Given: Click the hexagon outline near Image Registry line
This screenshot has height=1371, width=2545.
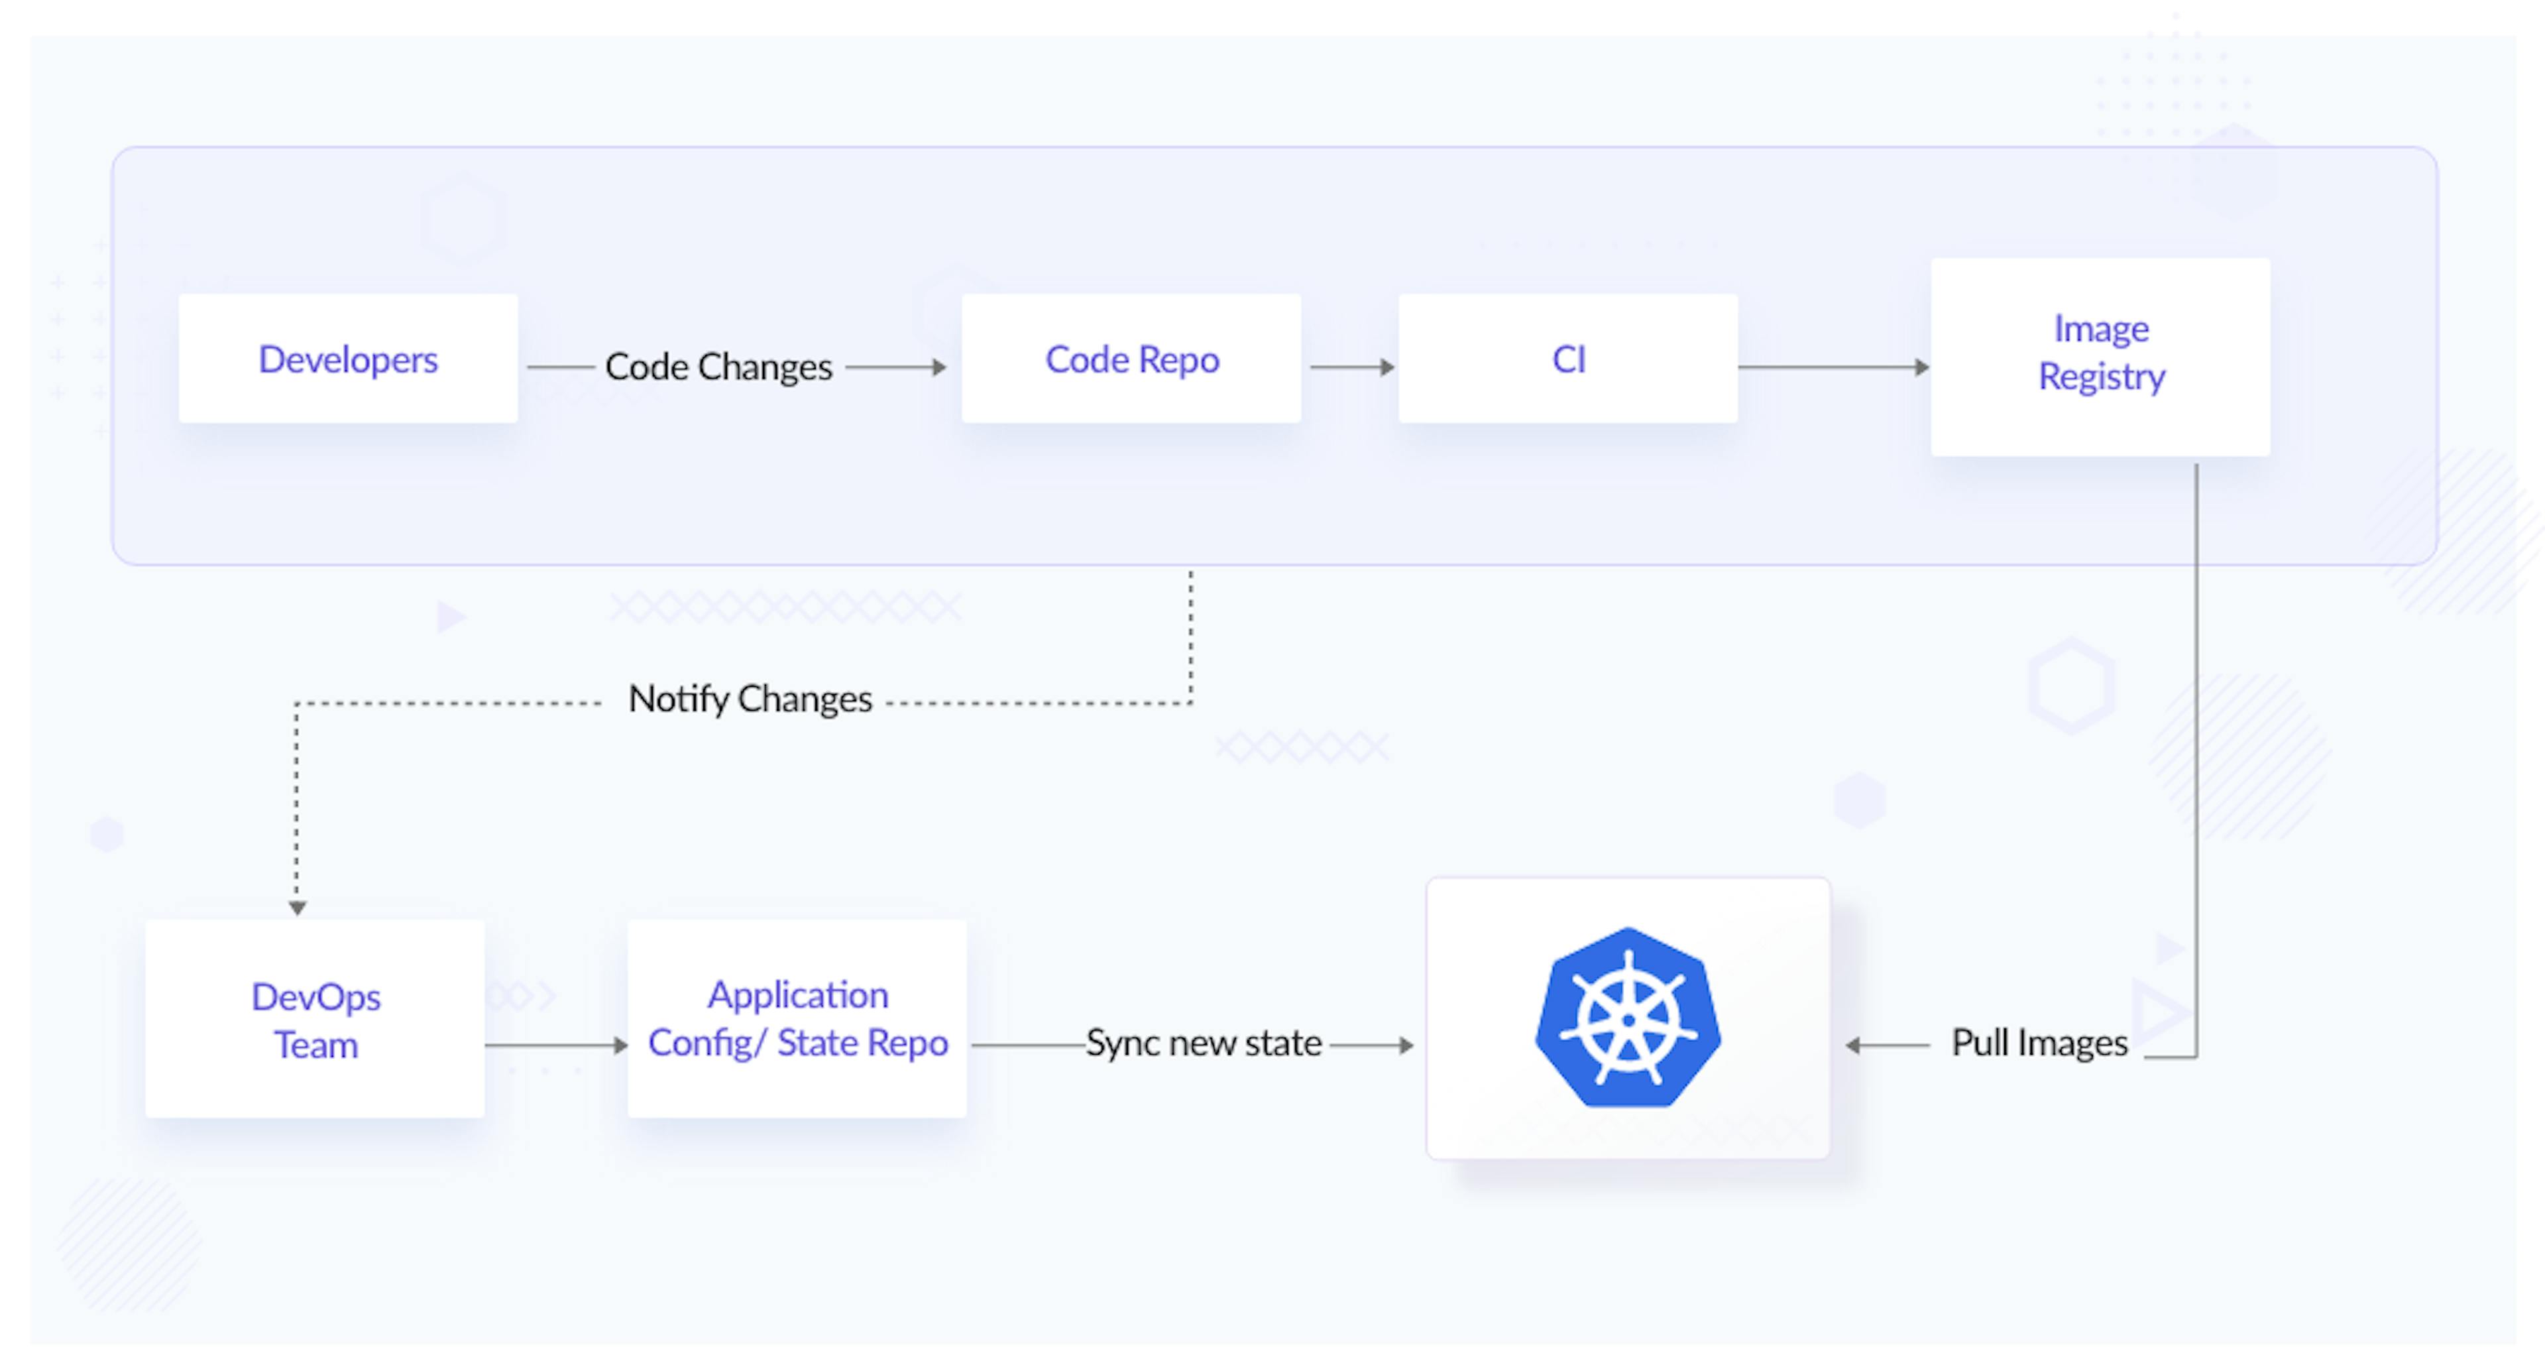Looking at the screenshot, I should pos(2070,686).
